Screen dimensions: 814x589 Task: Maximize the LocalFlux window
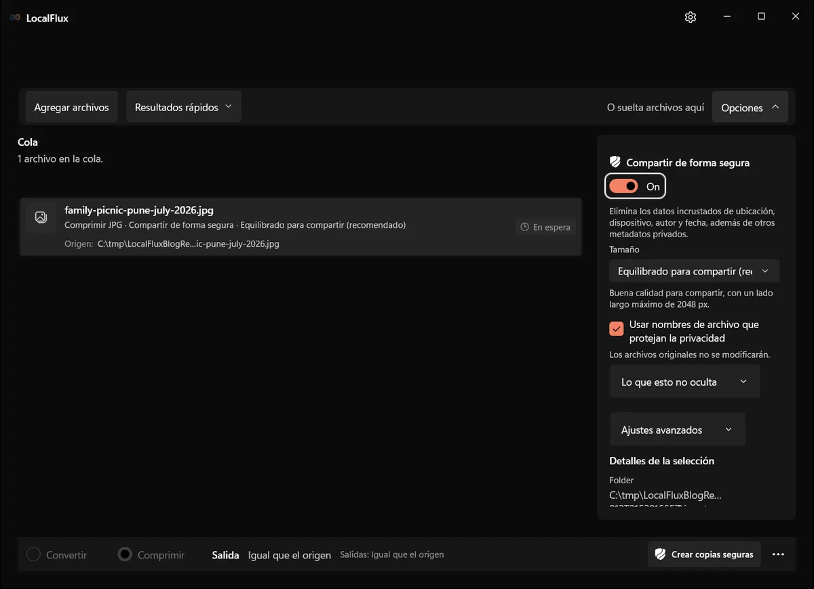click(x=761, y=17)
